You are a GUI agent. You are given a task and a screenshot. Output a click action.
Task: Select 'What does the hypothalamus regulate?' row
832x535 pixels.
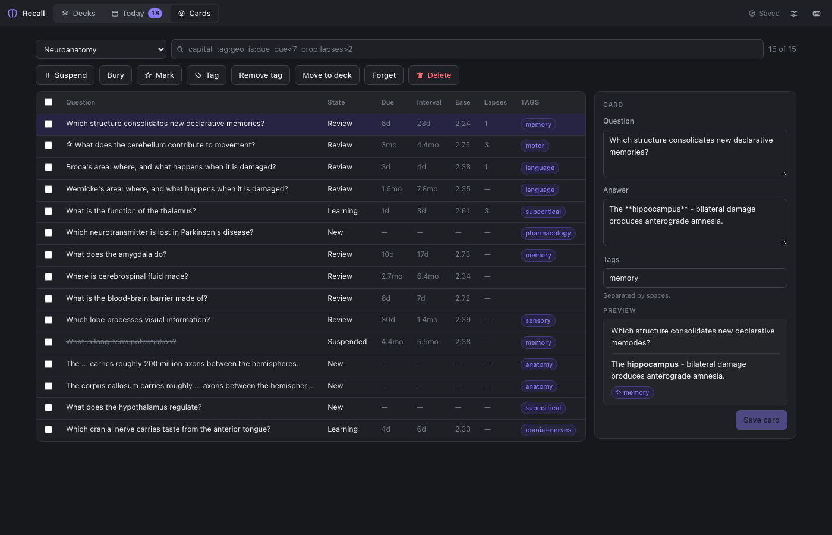coord(311,408)
